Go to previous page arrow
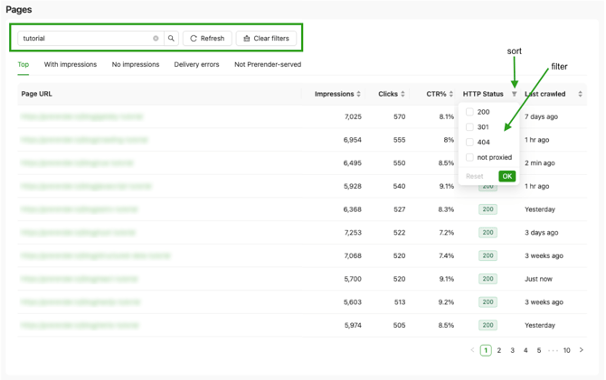This screenshot has width=606, height=380. point(472,350)
